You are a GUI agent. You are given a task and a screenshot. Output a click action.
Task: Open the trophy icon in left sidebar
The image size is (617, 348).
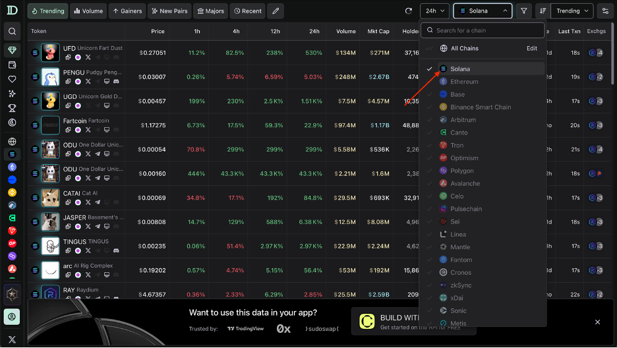pos(13,107)
